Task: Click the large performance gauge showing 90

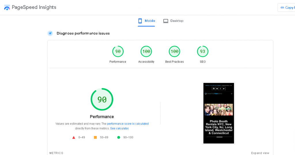Action: pos(102,99)
